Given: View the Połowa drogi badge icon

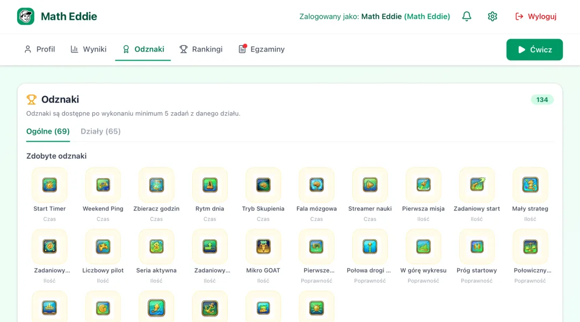Looking at the screenshot, I should tap(370, 246).
